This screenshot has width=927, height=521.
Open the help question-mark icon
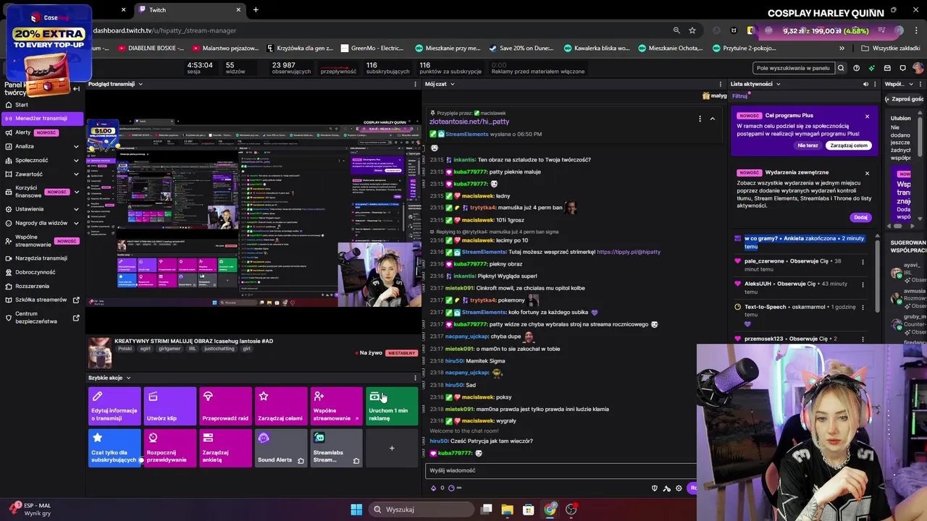(857, 68)
